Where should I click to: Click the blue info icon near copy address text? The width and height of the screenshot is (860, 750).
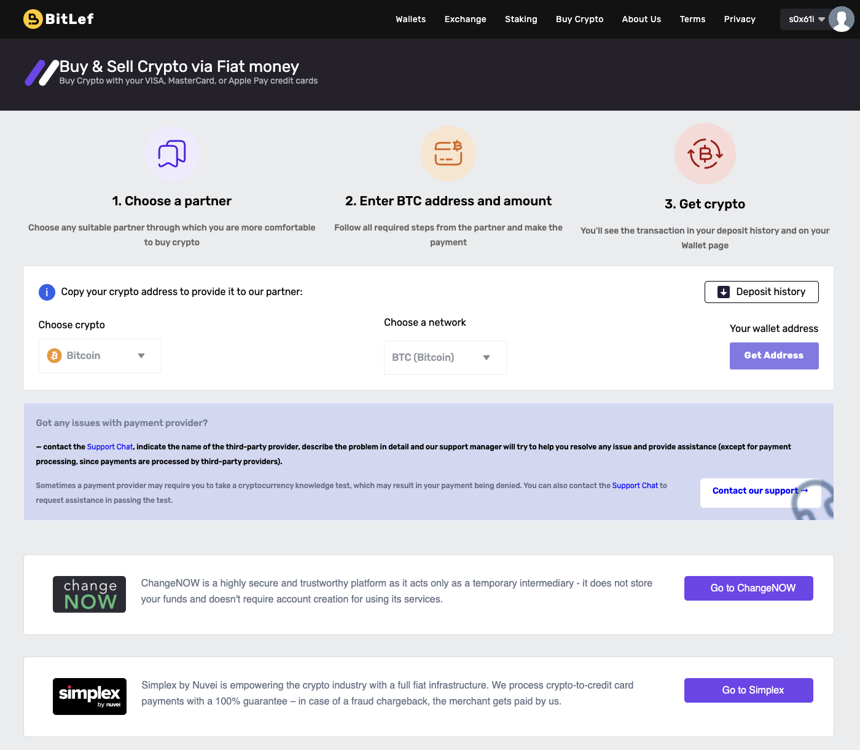[x=47, y=292]
